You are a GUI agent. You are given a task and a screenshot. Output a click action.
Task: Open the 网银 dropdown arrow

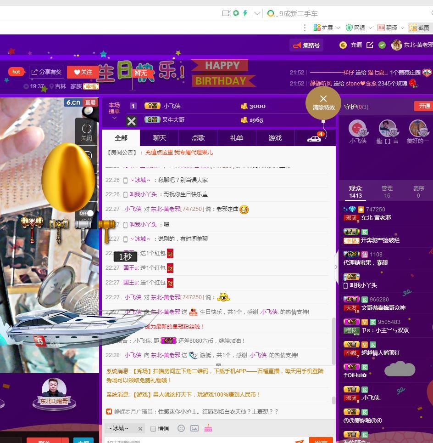[370, 28]
